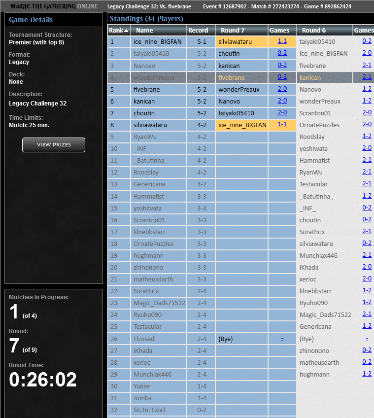The image size is (374, 418).
Task: Sort standings by Rank column header
Action: coord(119,30)
